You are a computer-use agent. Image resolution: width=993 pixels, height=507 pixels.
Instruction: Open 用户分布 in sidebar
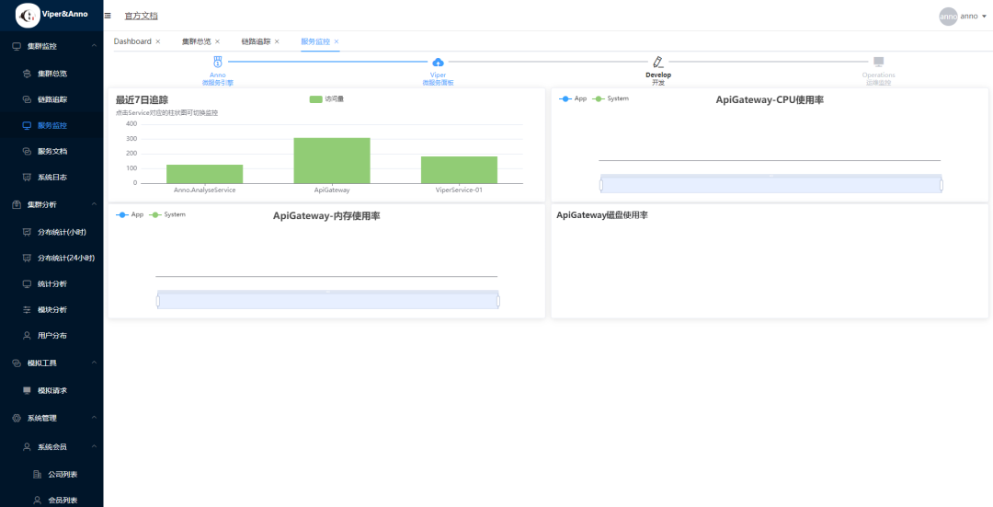(51, 336)
